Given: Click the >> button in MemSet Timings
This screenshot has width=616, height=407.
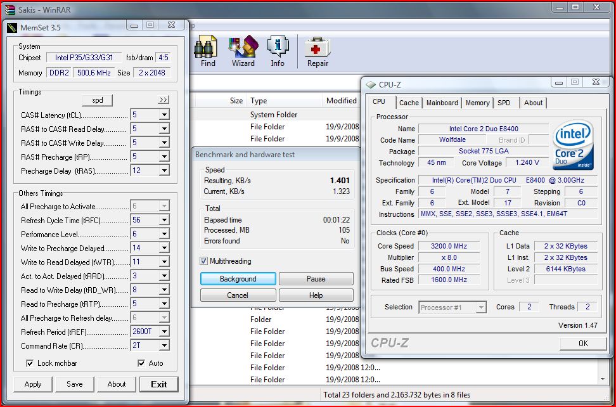Looking at the screenshot, I should click(164, 100).
